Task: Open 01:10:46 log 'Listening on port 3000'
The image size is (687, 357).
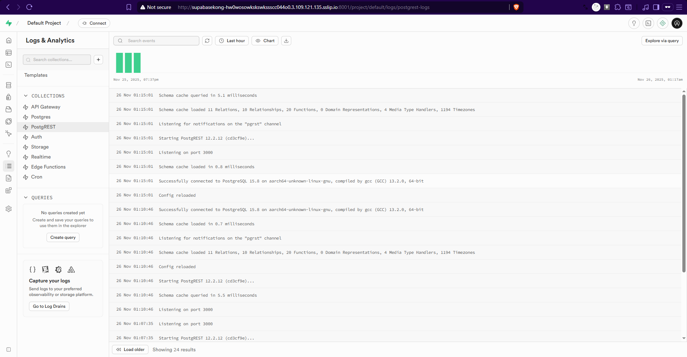Action: pyautogui.click(x=395, y=310)
